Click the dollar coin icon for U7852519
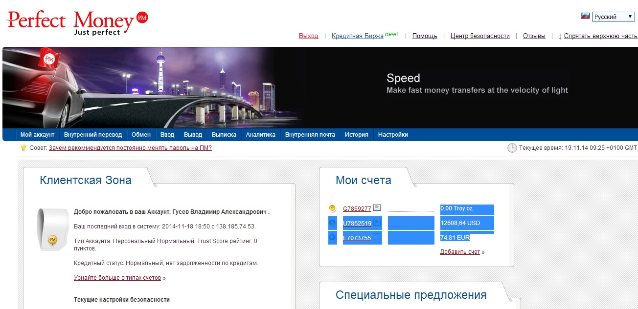The width and height of the screenshot is (638, 309). [332, 223]
